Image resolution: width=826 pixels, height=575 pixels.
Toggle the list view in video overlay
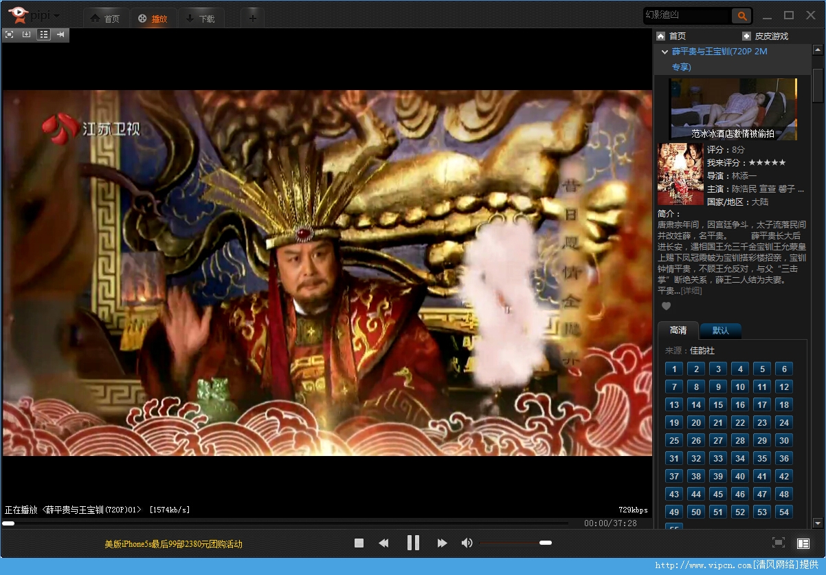[x=43, y=34]
